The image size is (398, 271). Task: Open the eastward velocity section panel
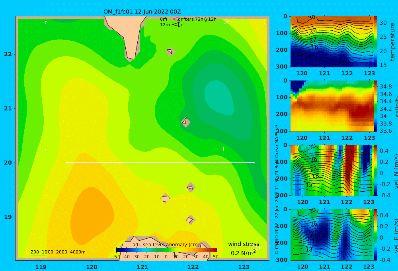coord(332,235)
